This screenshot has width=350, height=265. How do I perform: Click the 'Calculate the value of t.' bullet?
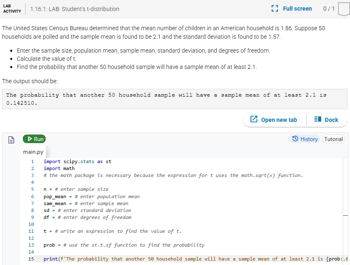point(46,59)
